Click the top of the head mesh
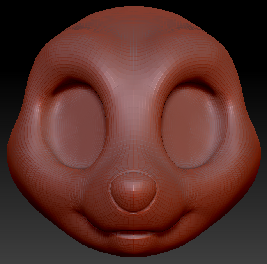 click(134, 16)
